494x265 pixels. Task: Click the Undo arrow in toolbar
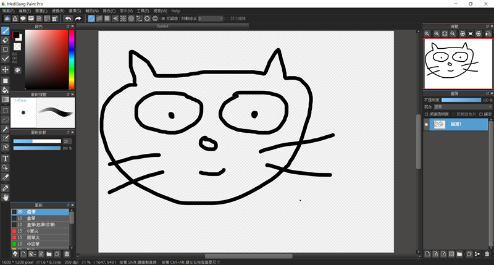point(68,19)
